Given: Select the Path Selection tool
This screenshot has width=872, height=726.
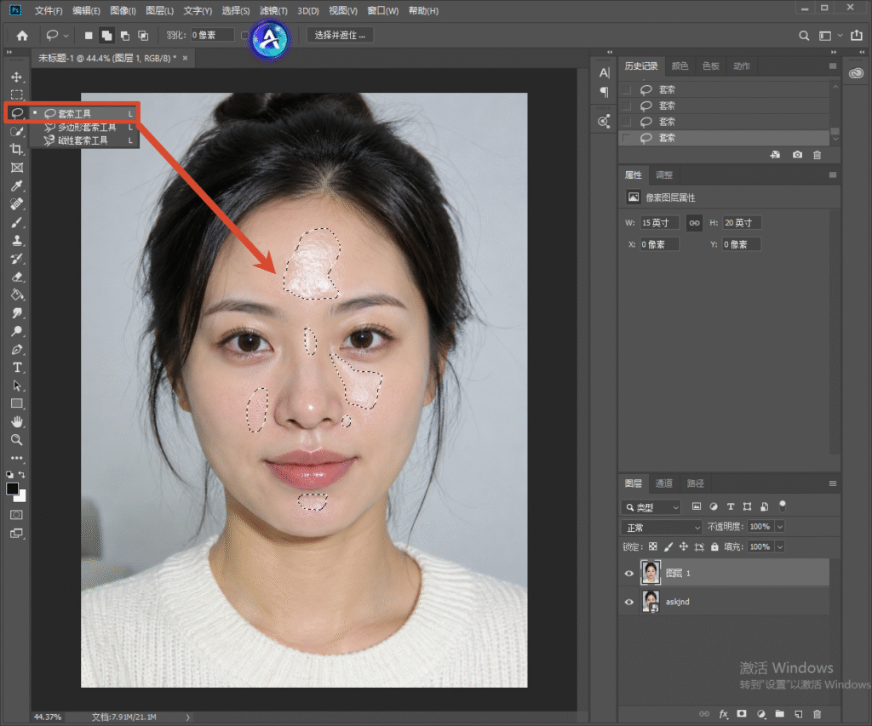Looking at the screenshot, I should click(17, 386).
